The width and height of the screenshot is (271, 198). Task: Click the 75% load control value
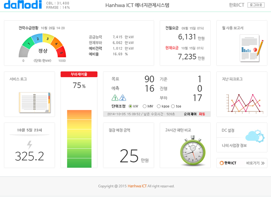tap(79, 85)
